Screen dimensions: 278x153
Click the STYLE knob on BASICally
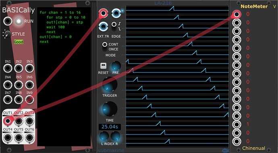pos(7,34)
